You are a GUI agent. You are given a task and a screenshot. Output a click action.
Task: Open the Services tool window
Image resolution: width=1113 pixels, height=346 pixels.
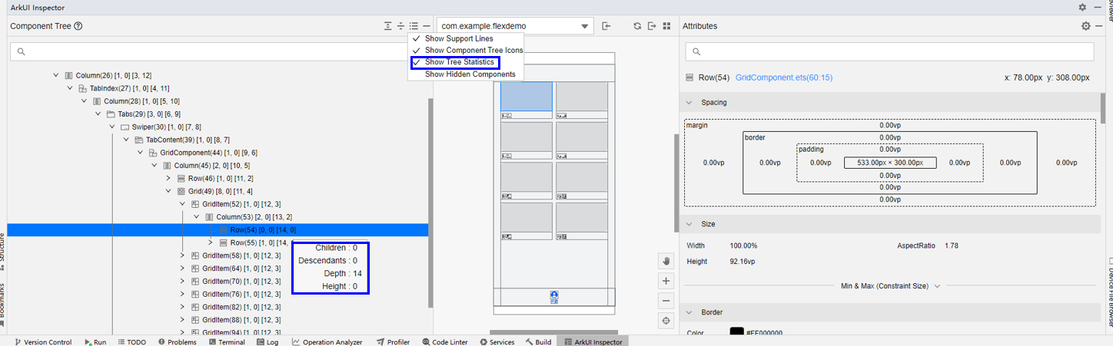pyautogui.click(x=497, y=342)
